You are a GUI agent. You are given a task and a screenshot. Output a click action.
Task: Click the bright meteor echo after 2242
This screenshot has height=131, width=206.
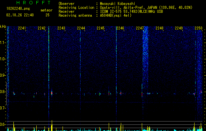point(52,93)
